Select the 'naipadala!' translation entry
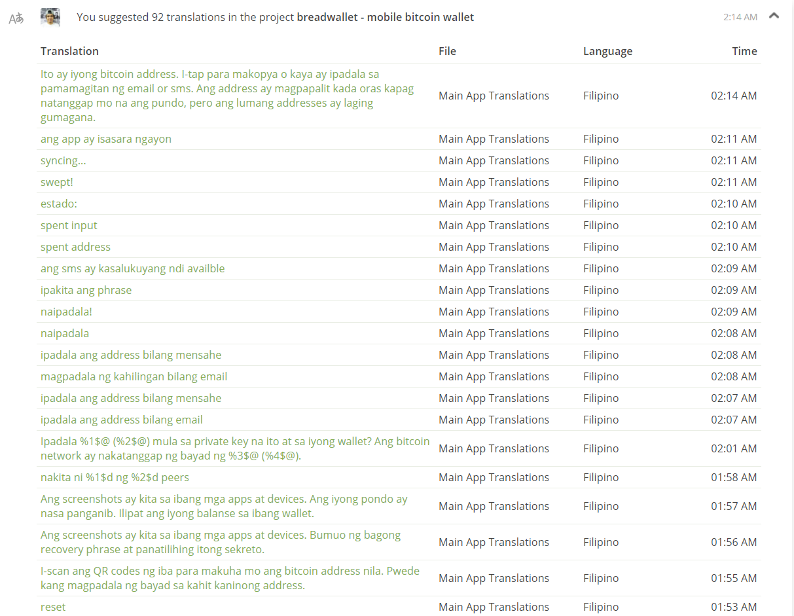The image size is (794, 616). point(66,312)
